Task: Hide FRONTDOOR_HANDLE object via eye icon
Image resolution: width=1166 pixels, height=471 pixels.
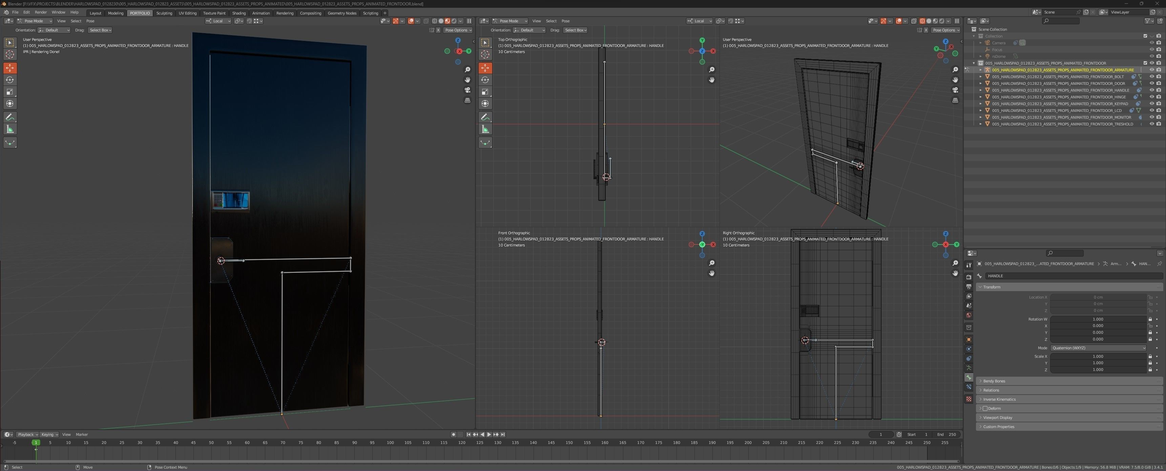Action: (x=1151, y=90)
